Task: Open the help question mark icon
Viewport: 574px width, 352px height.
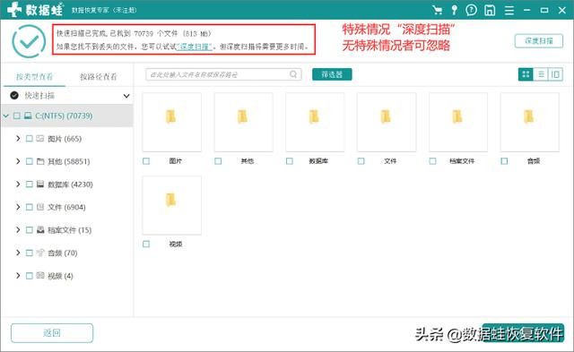Action: [471, 10]
